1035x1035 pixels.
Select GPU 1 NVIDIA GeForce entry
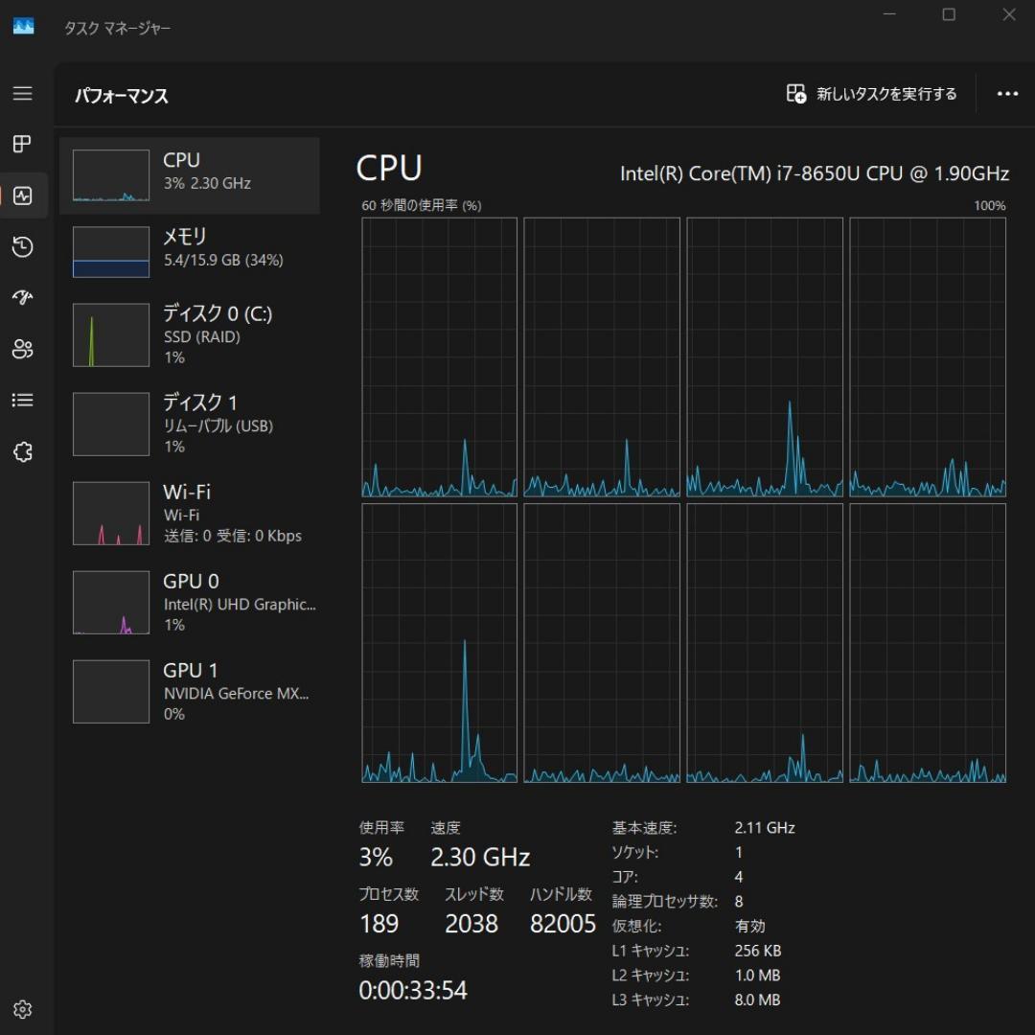pyautogui.click(x=190, y=691)
